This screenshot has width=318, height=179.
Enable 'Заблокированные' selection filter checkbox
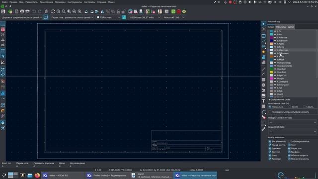click(x=289, y=141)
